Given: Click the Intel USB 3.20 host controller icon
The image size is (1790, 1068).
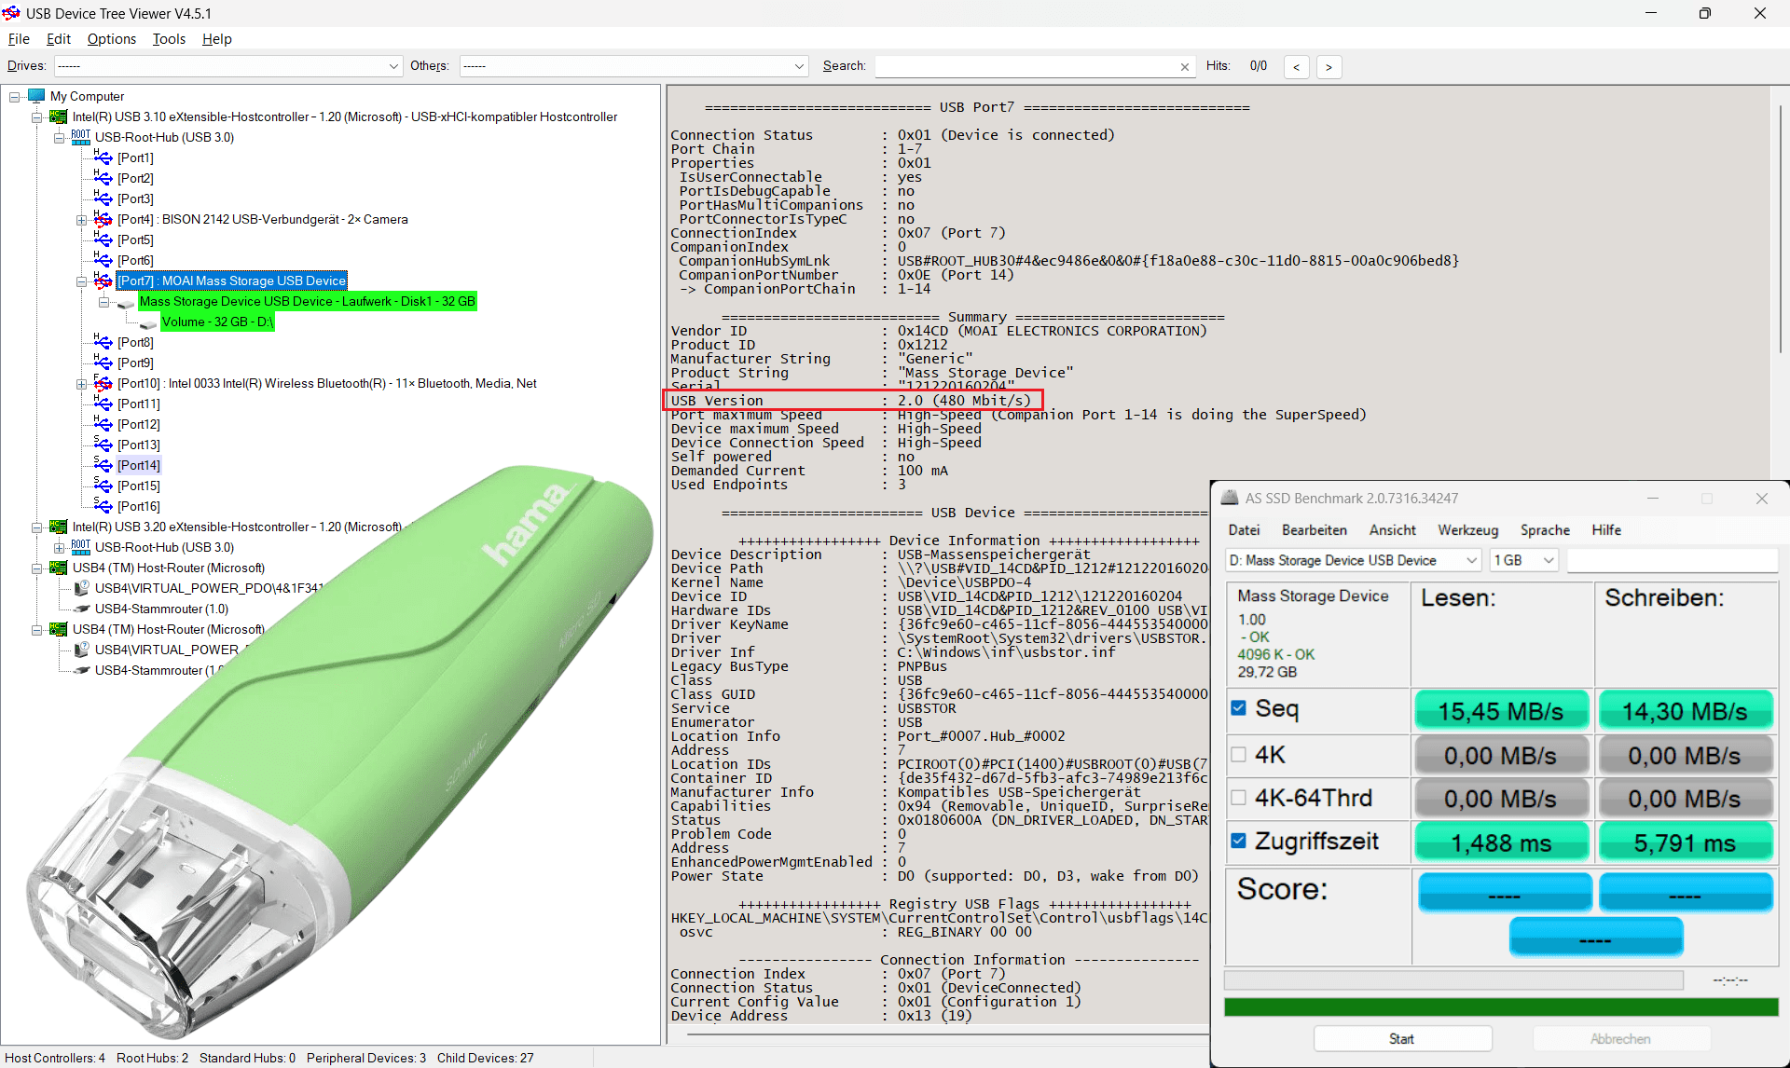Looking at the screenshot, I should (59, 527).
